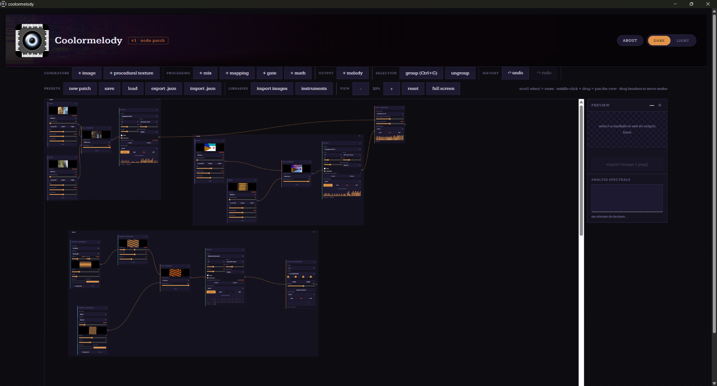The width and height of the screenshot is (717, 386).
Task: Close the Melody node in the top-left group
Action: (157, 110)
